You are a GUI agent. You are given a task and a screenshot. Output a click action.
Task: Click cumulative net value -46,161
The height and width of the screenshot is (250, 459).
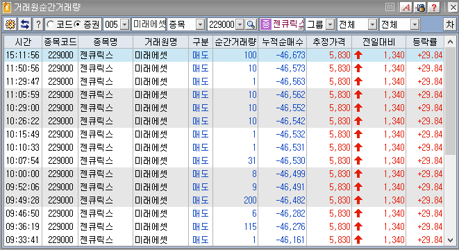click(x=290, y=240)
